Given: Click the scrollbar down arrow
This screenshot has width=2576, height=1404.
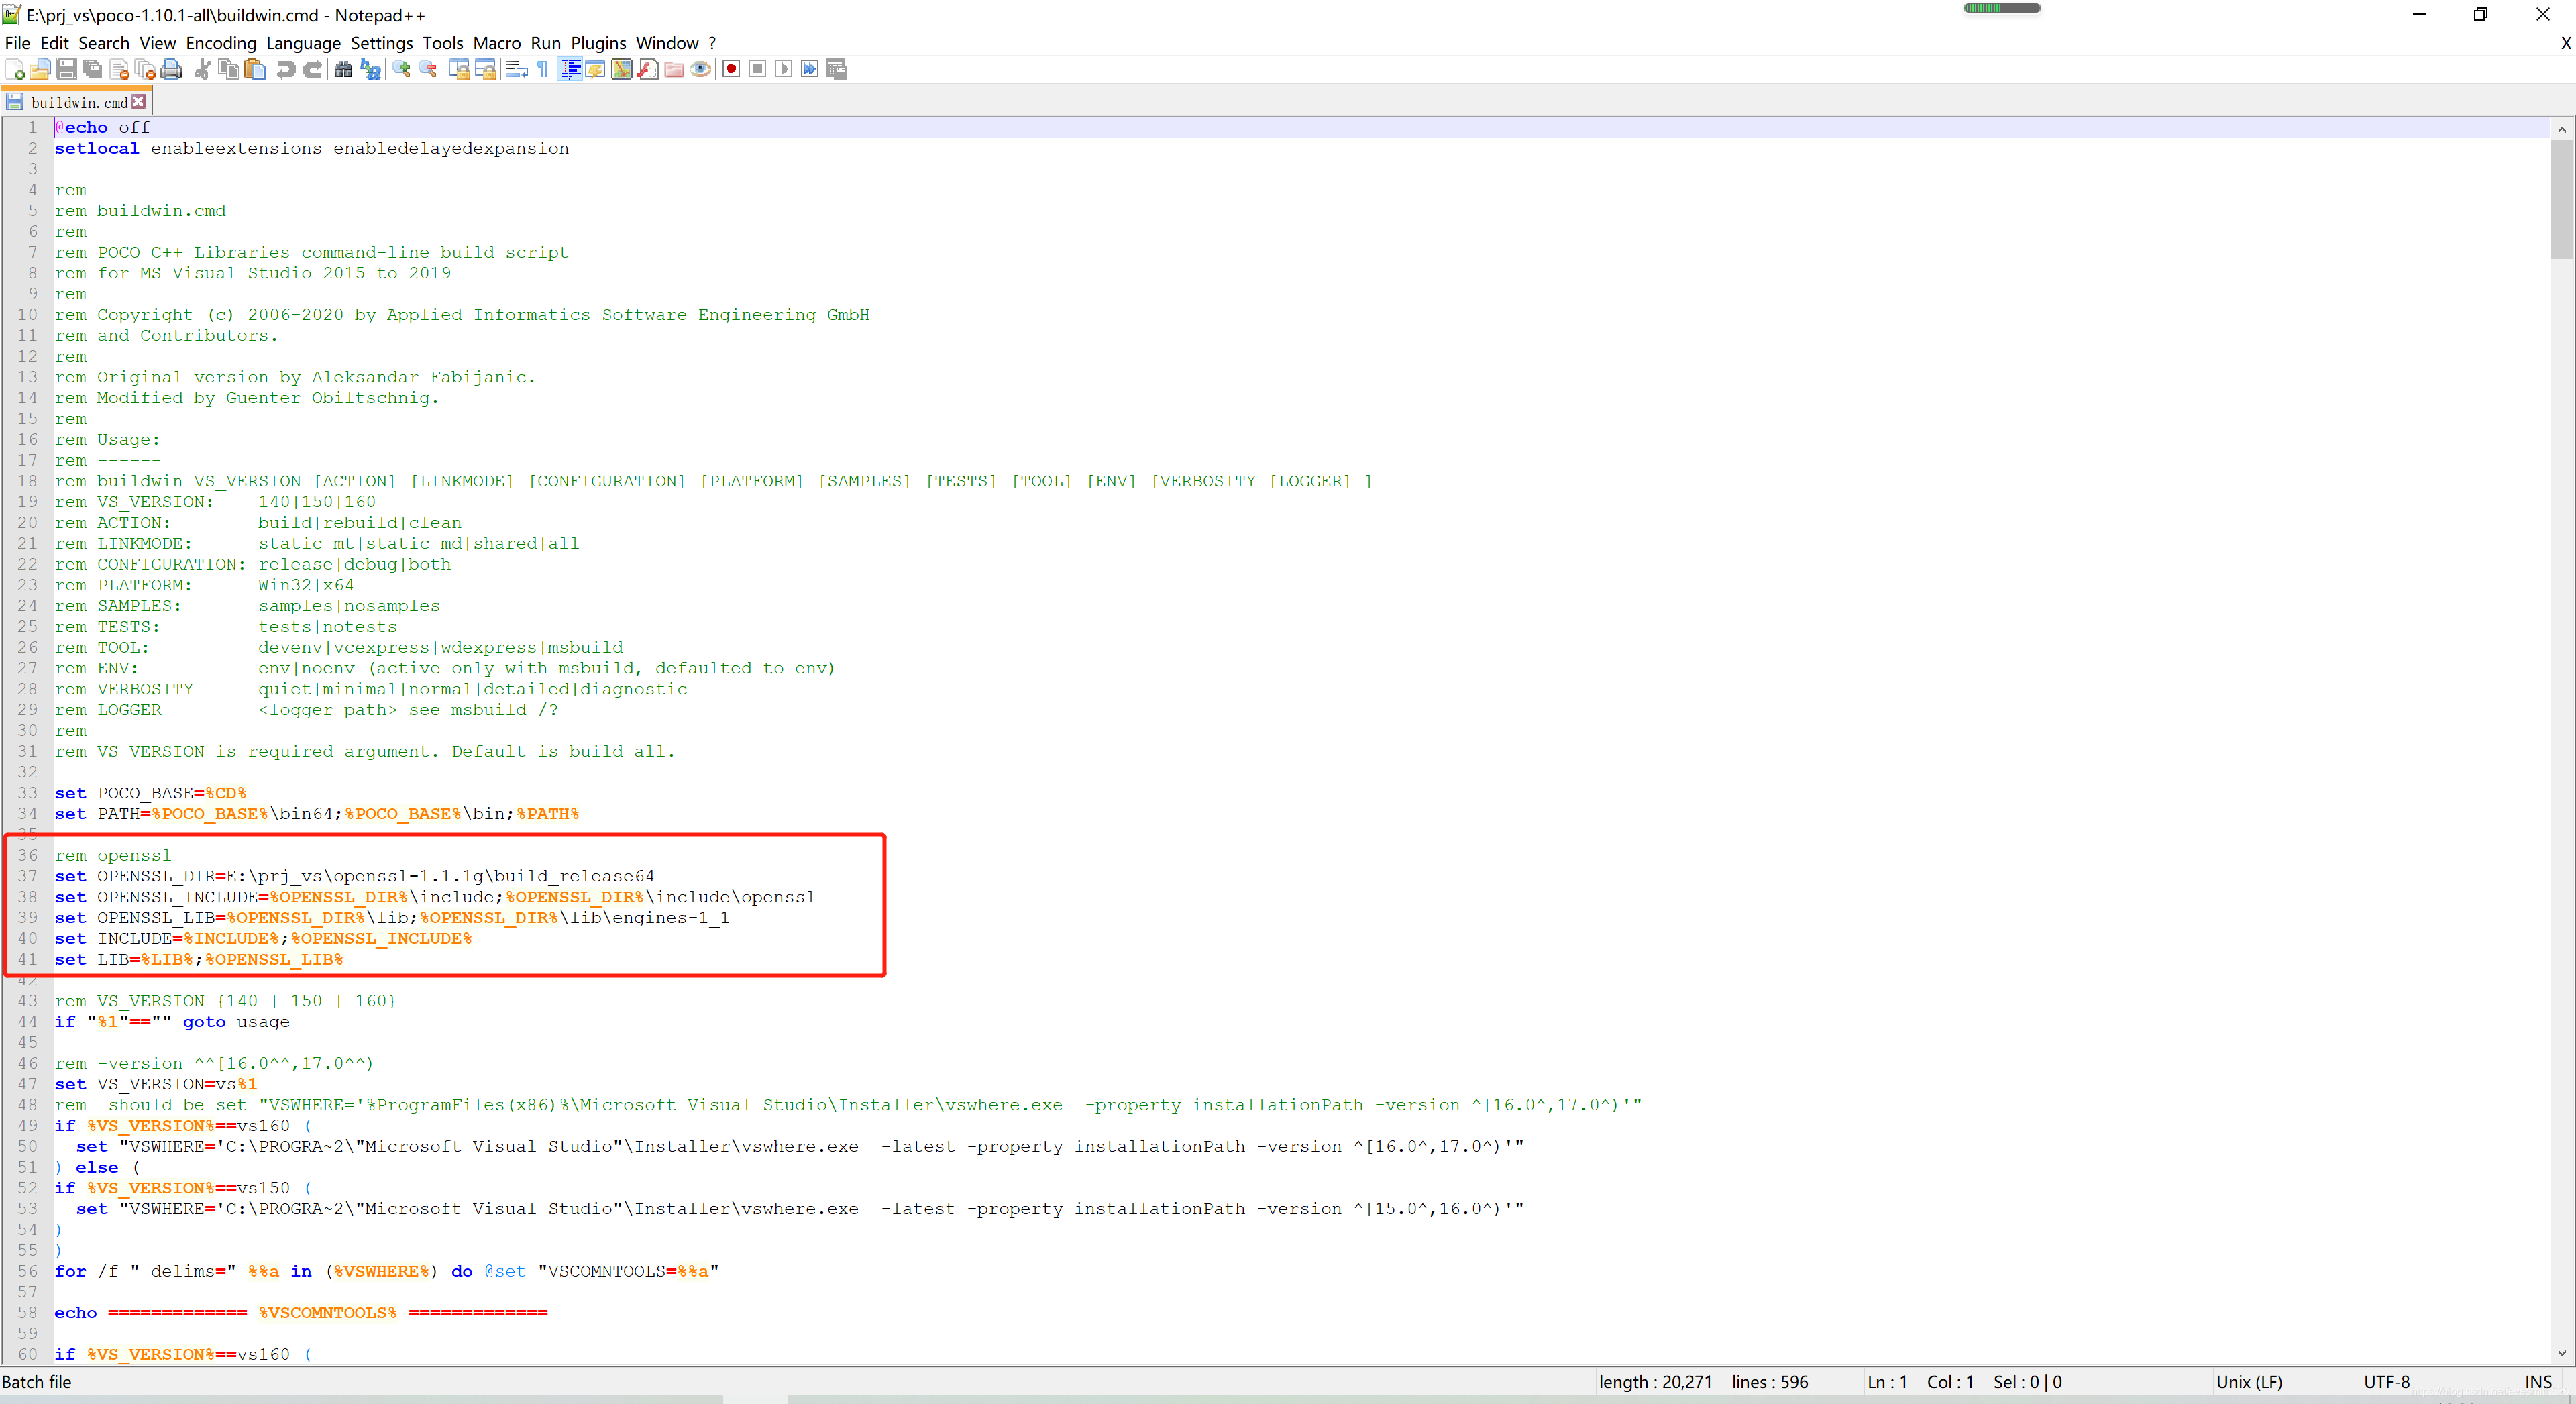Looking at the screenshot, I should coord(2561,1353).
